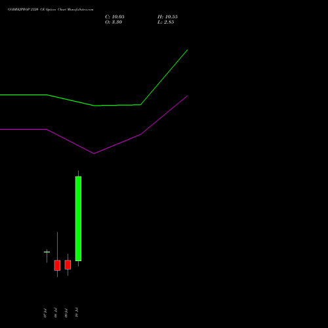Click the GODREJPROP CE Options chart title

(51, 10)
